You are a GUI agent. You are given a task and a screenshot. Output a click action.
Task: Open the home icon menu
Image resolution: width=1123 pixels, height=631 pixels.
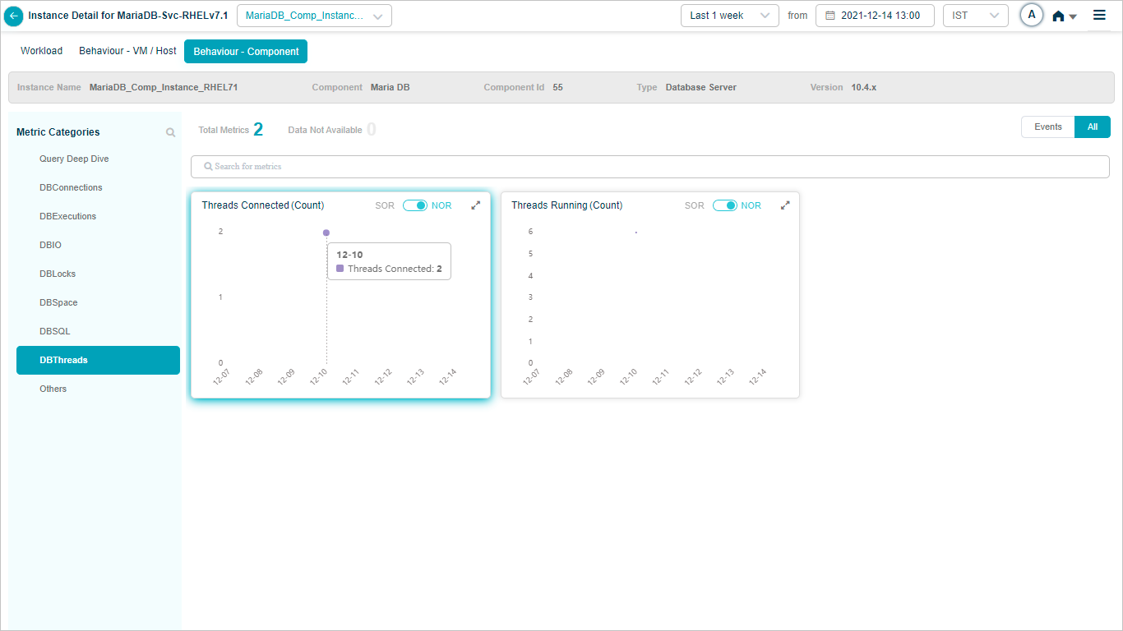pyautogui.click(x=1064, y=16)
